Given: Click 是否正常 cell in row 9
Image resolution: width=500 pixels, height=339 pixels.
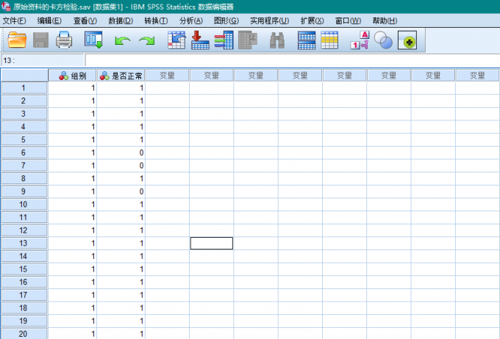Looking at the screenshot, I should point(121,192).
